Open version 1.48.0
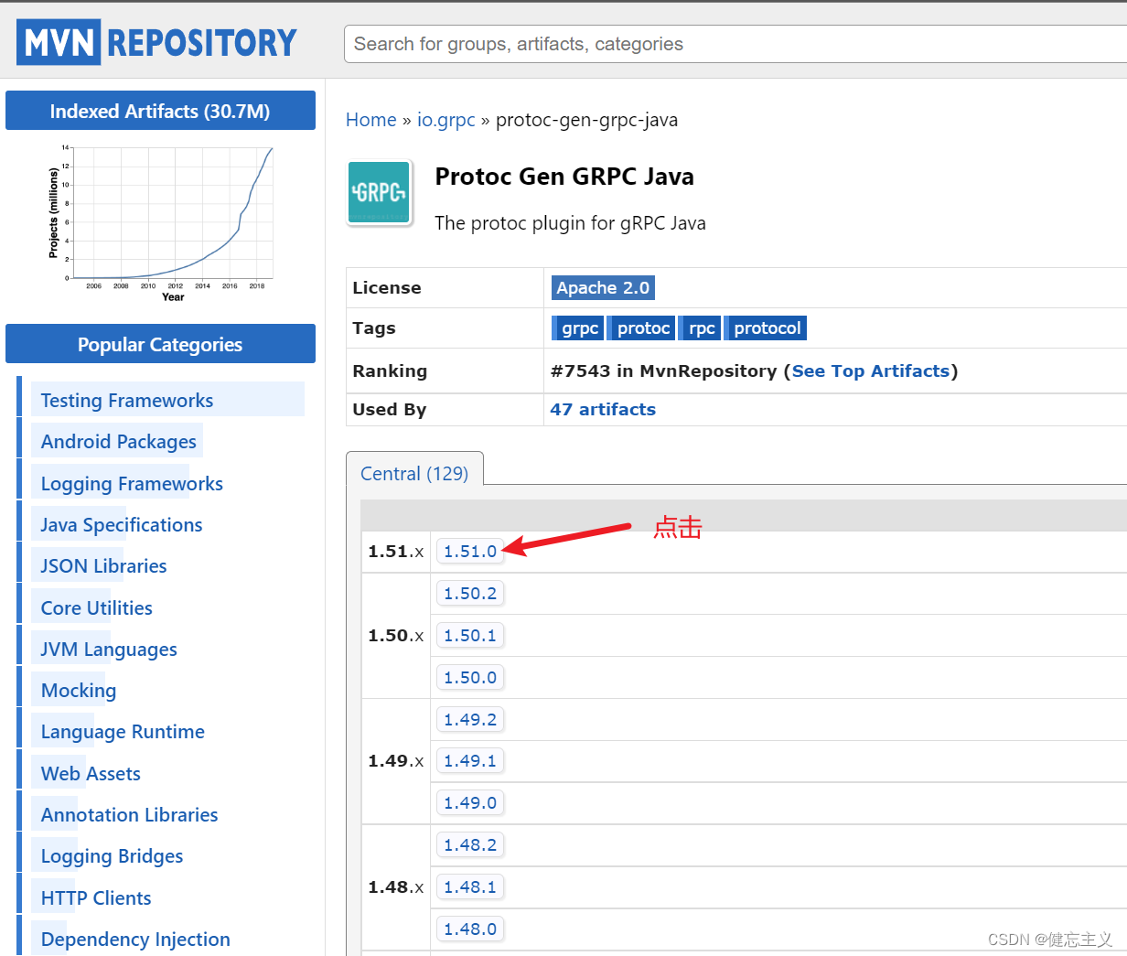 point(470,929)
